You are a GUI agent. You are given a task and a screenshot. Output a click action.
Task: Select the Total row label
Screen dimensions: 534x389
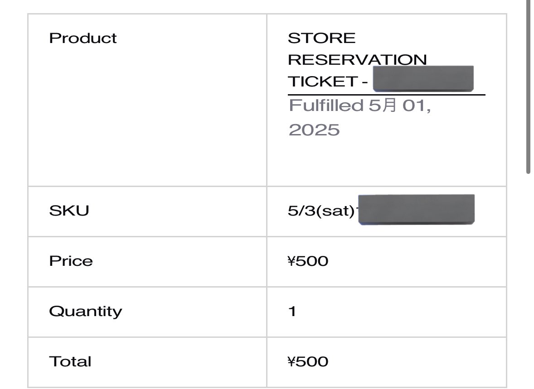[x=70, y=362]
